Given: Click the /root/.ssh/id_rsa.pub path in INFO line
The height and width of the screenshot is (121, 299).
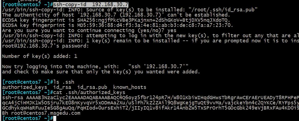Looking at the screenshot, I should [x=223, y=10].
